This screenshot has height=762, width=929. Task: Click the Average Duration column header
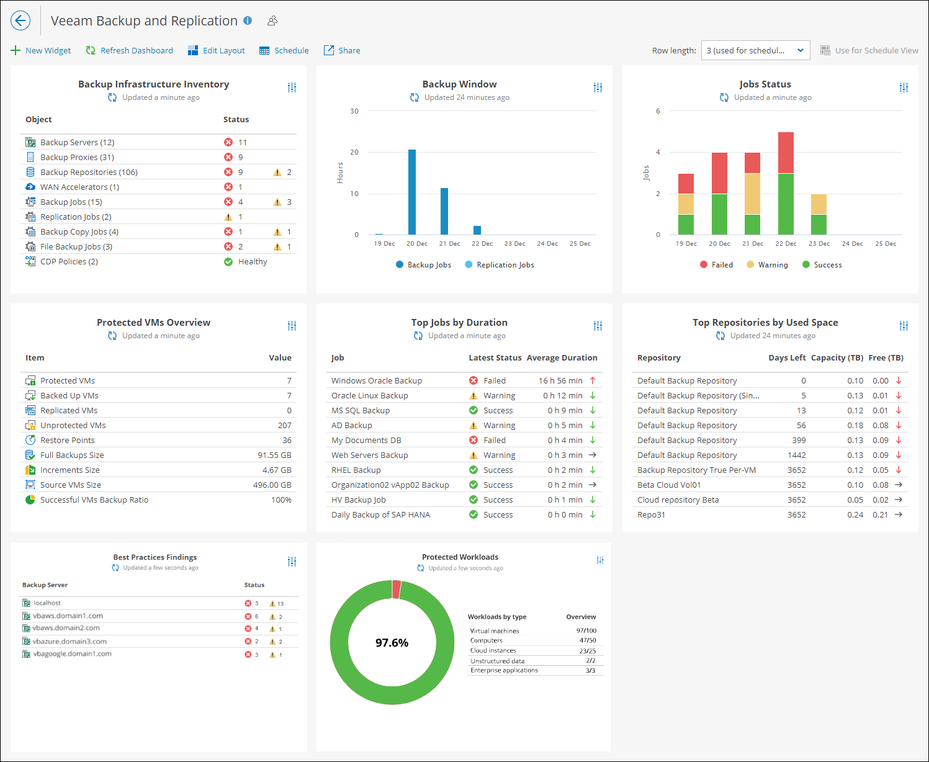562,358
